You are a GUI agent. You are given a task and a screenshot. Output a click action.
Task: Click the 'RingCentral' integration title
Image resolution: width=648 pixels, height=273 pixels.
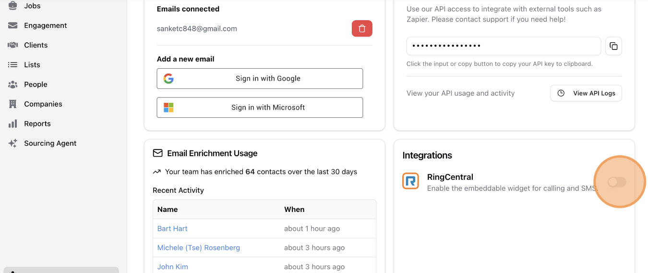[x=450, y=177]
